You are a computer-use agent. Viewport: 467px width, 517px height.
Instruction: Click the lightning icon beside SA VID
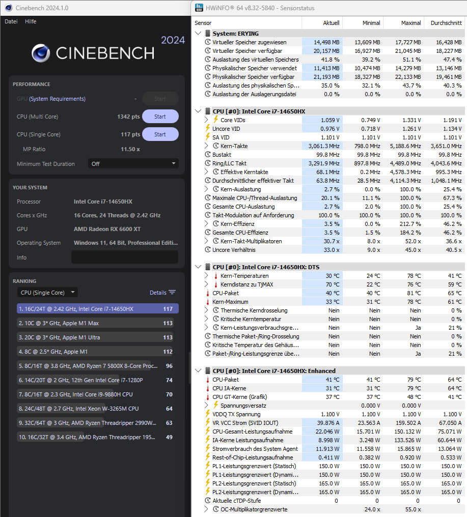(x=208, y=137)
